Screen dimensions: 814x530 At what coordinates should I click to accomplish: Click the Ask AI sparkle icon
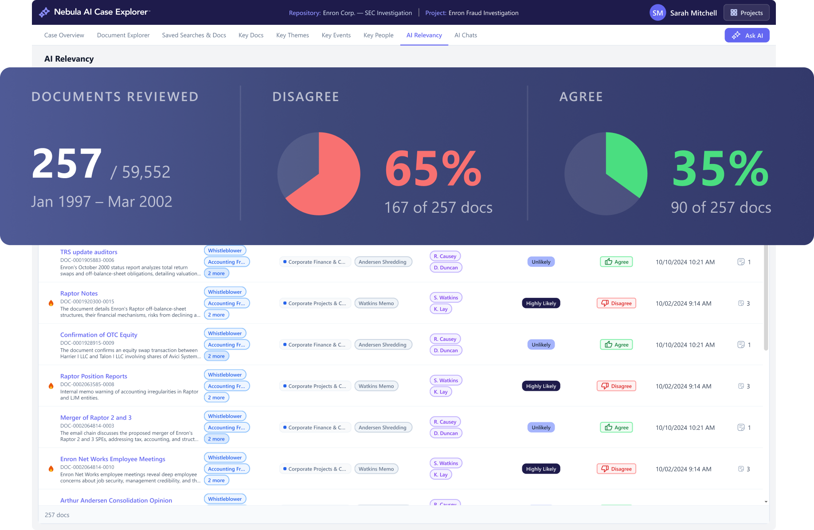tap(736, 35)
